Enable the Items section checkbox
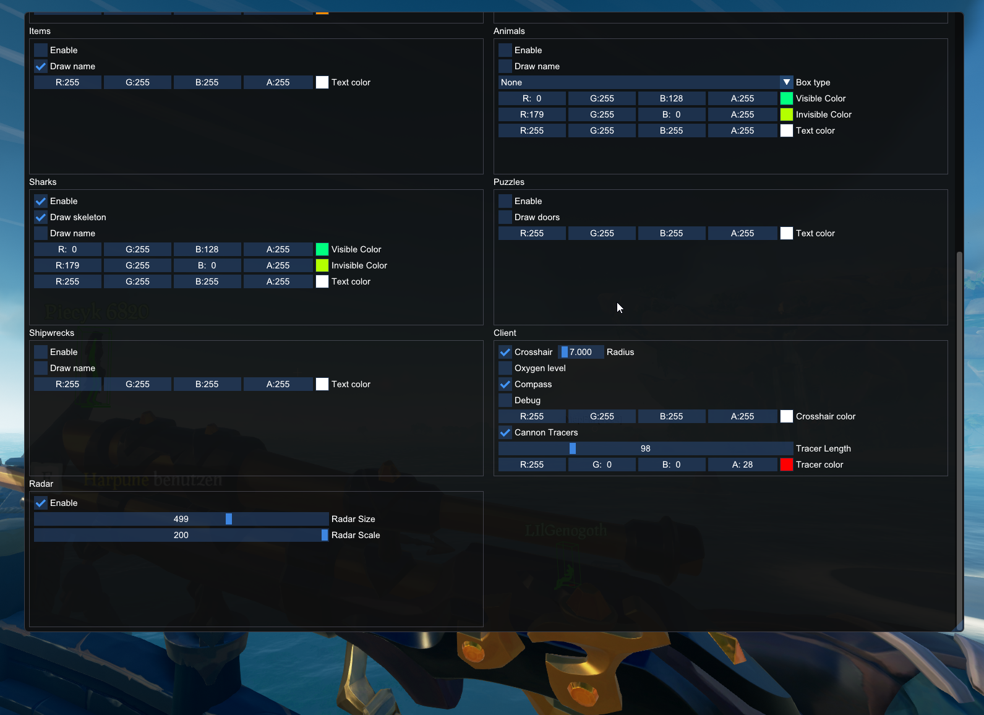Image resolution: width=984 pixels, height=715 pixels. coord(41,50)
